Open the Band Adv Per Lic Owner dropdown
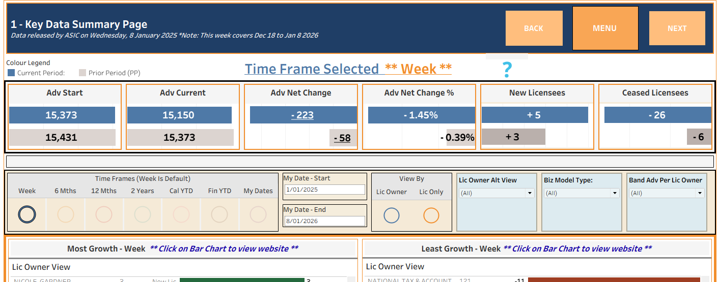This screenshot has width=718, height=282. coord(667,193)
